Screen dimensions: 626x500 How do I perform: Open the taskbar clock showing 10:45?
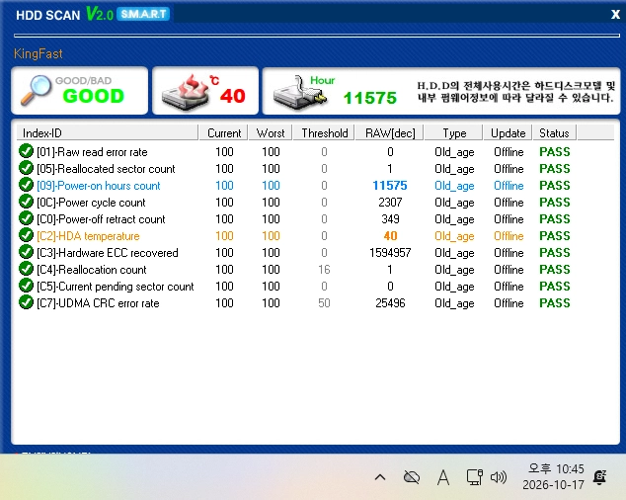point(553,476)
